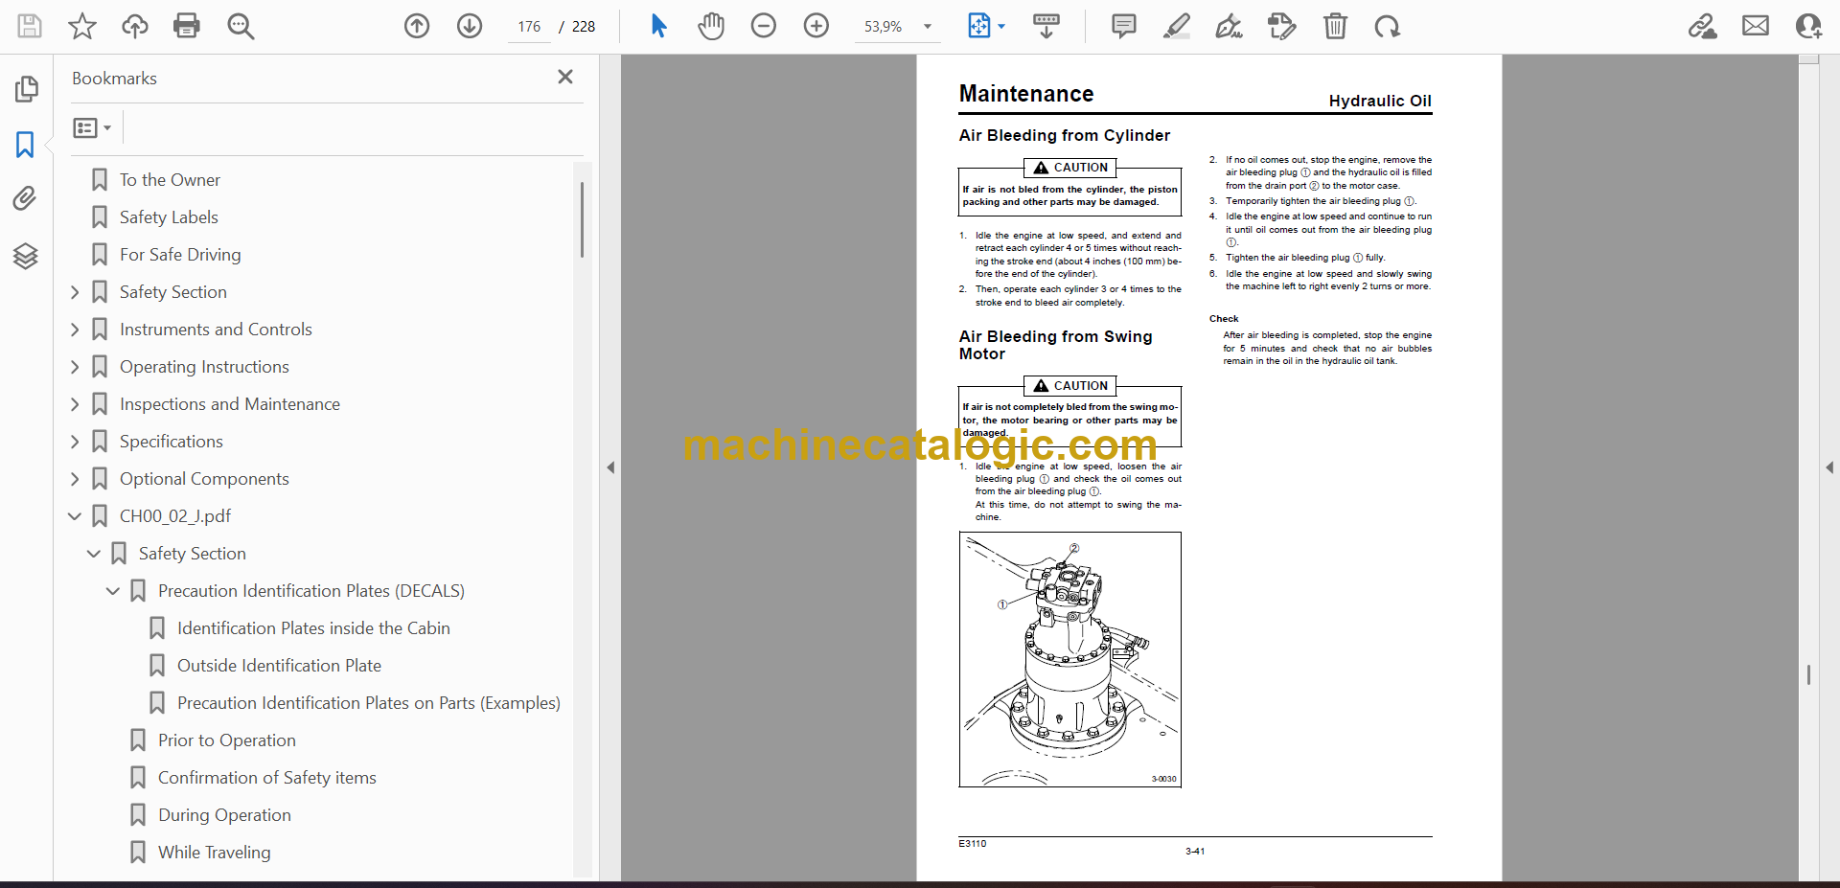Expand Instruments and Controls bookmark
The image size is (1840, 888).
coord(75,330)
